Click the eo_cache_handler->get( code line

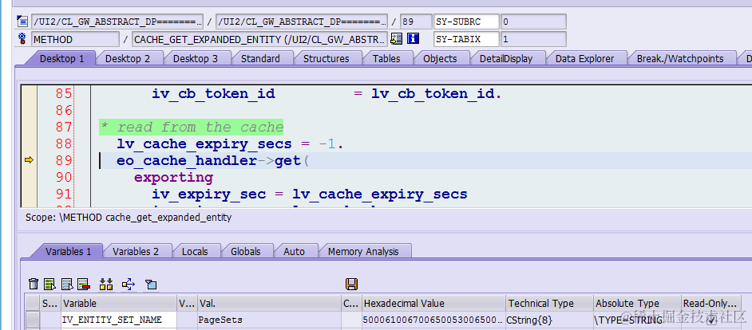click(213, 160)
